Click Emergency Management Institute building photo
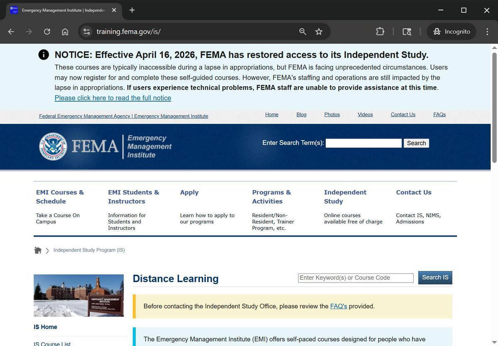 78,295
